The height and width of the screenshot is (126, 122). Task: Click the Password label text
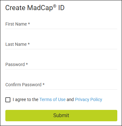click(x=15, y=64)
